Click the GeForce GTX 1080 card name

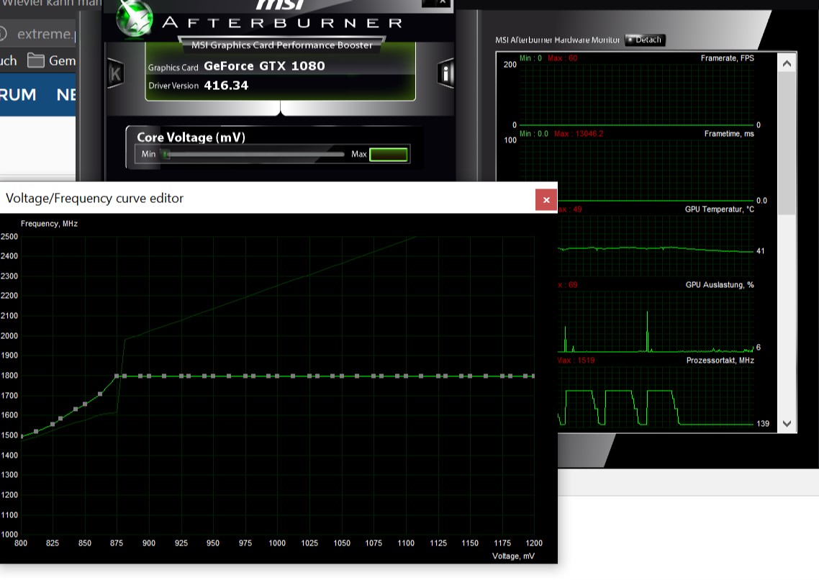[264, 65]
